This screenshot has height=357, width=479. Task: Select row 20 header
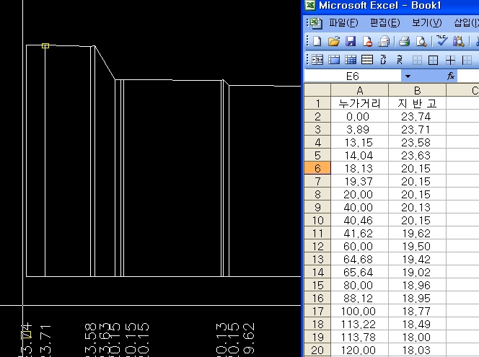[x=317, y=350]
